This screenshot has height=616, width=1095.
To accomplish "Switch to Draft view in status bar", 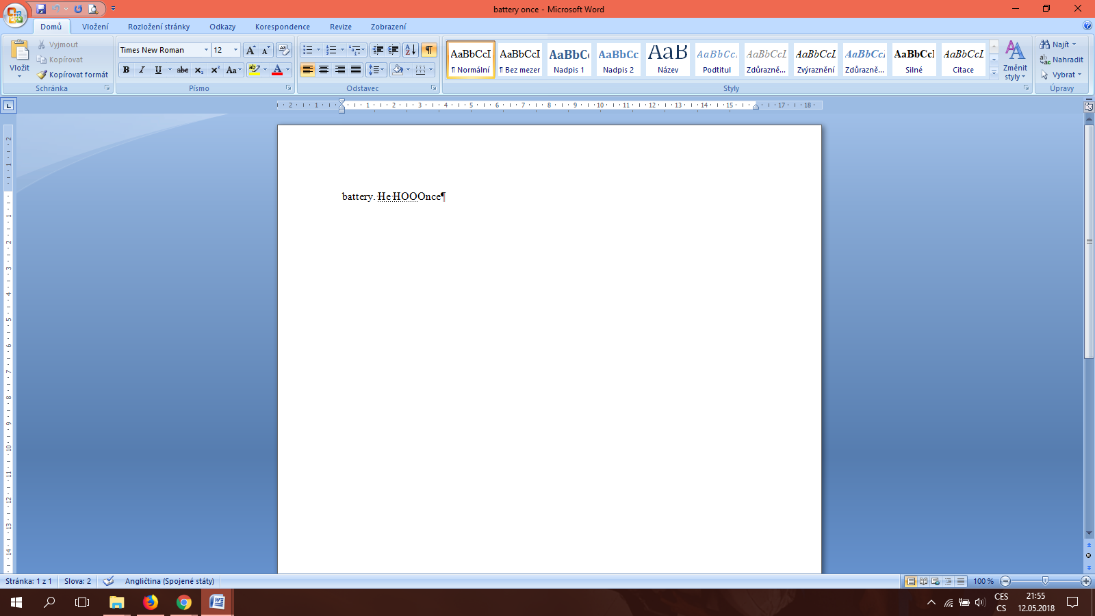I will [961, 581].
